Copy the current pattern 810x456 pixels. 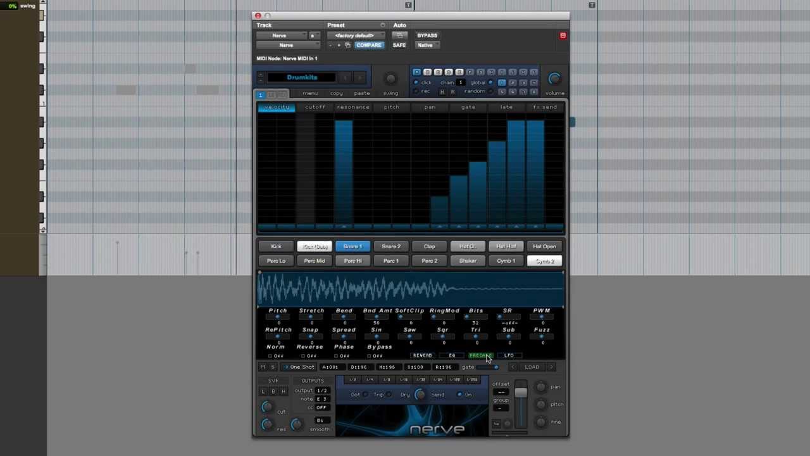pyautogui.click(x=336, y=93)
